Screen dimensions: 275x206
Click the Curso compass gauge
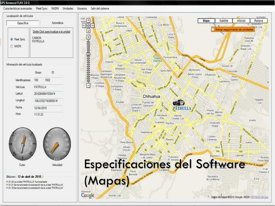(23, 144)
